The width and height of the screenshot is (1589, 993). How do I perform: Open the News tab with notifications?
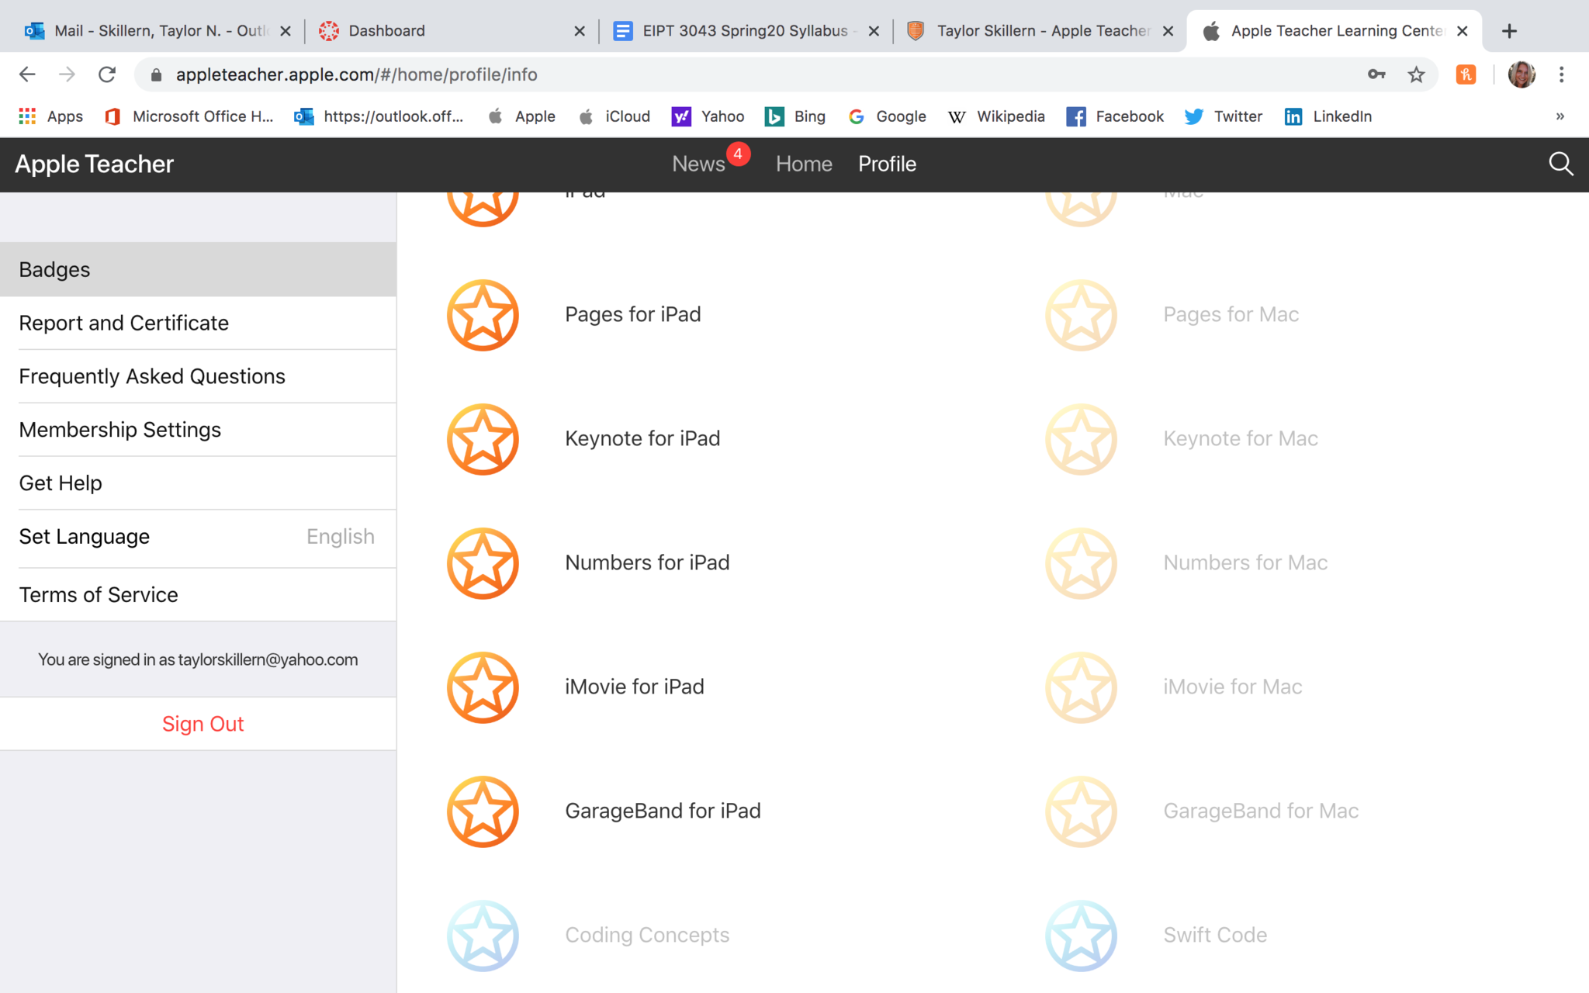[x=698, y=164]
